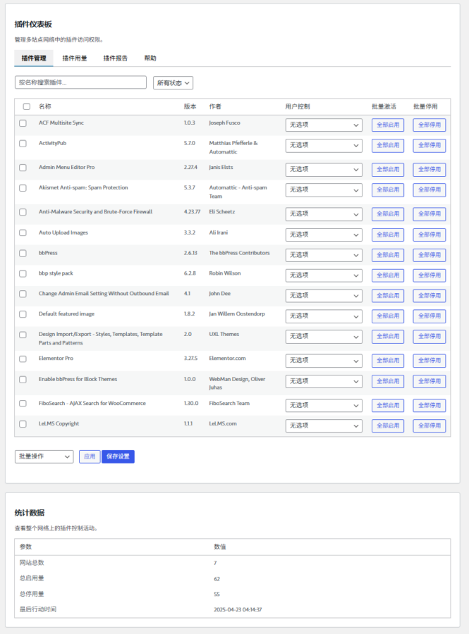Click 全部停用 for Akismet Anti-spam
Image resolution: width=469 pixels, height=634 pixels.
[x=429, y=190]
